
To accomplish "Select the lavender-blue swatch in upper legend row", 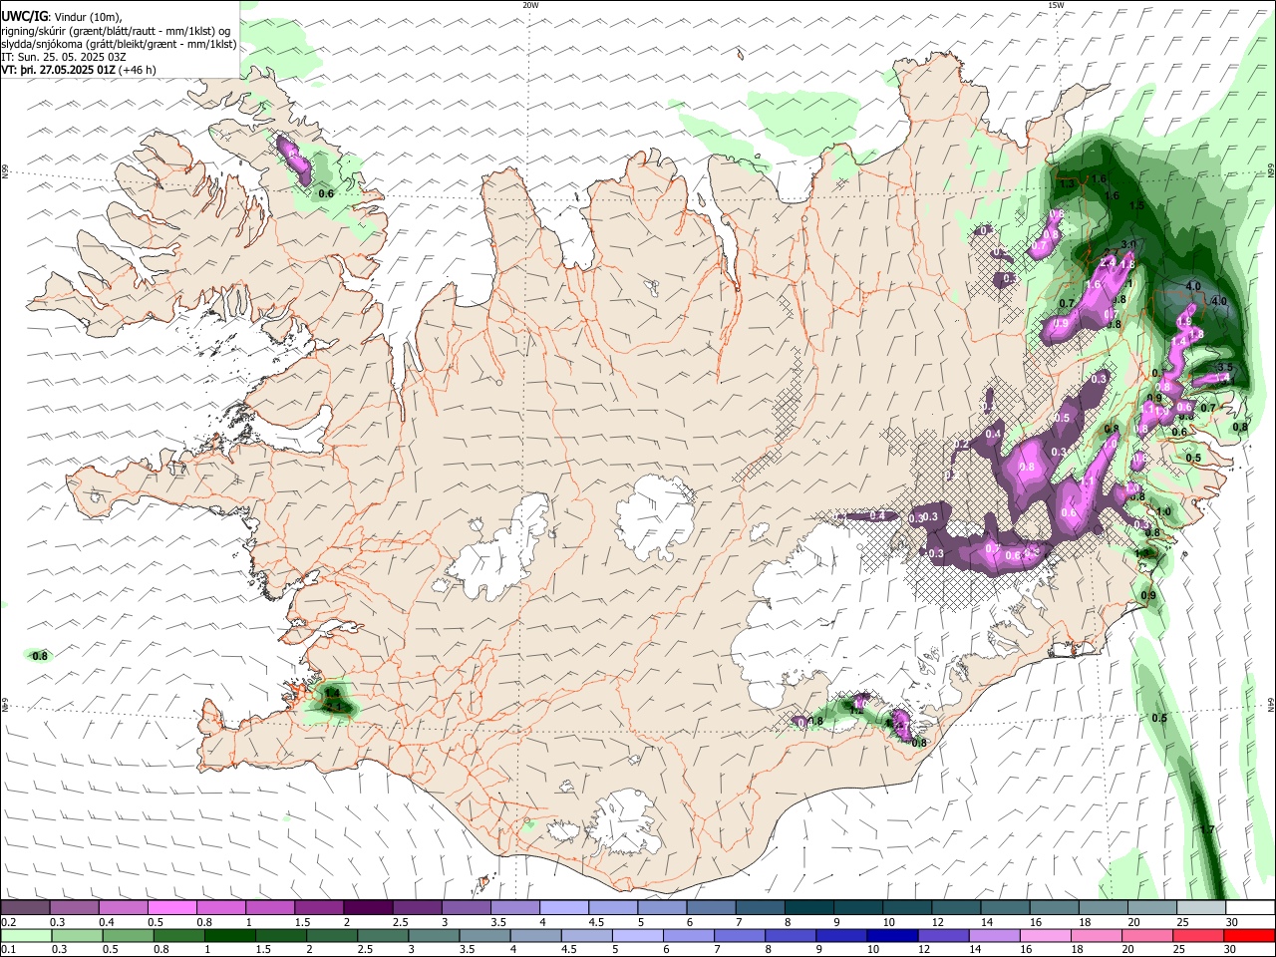I will coord(564,907).
